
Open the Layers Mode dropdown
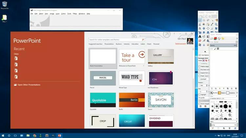tap(224, 42)
